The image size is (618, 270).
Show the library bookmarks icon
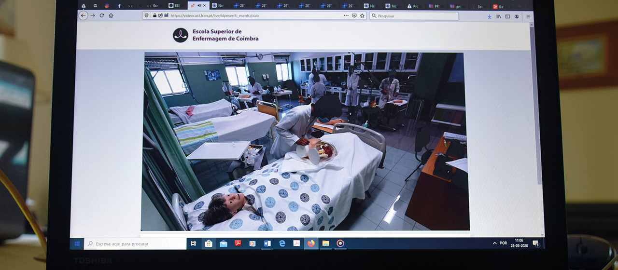[498, 16]
